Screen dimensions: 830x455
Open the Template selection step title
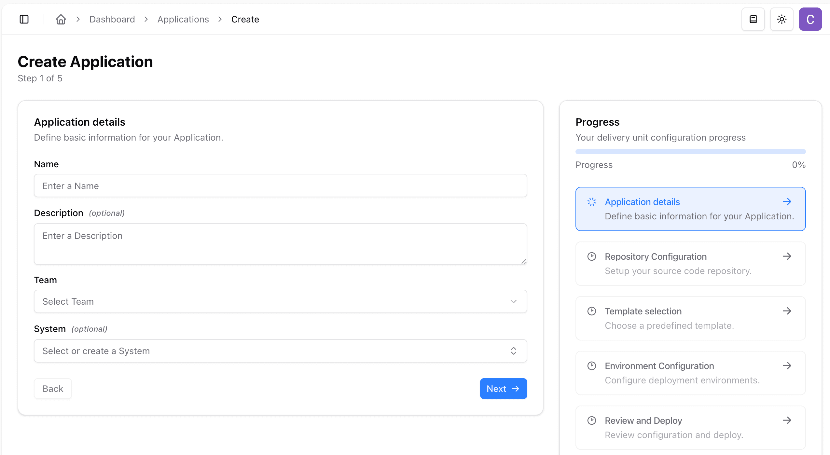pos(643,311)
